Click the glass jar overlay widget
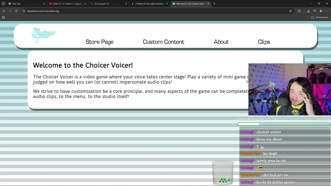Screen dimensions: 331x186 pyautogui.click(x=223, y=173)
